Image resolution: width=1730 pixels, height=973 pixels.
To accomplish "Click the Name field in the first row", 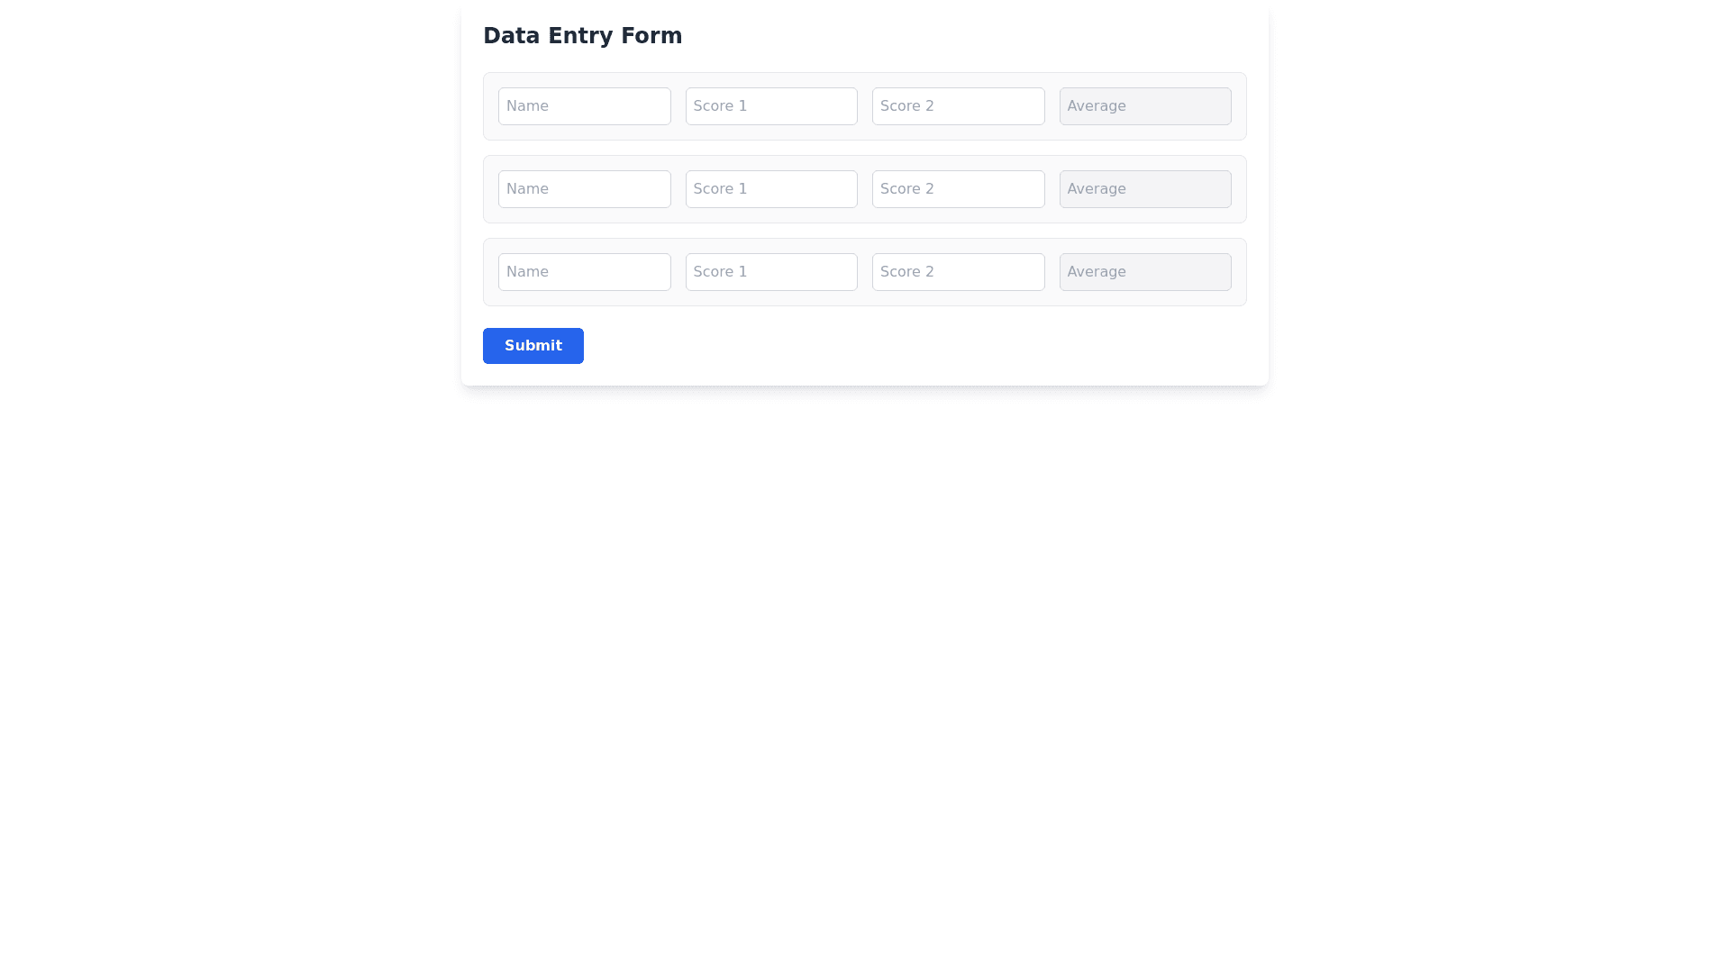I will 584,106.
